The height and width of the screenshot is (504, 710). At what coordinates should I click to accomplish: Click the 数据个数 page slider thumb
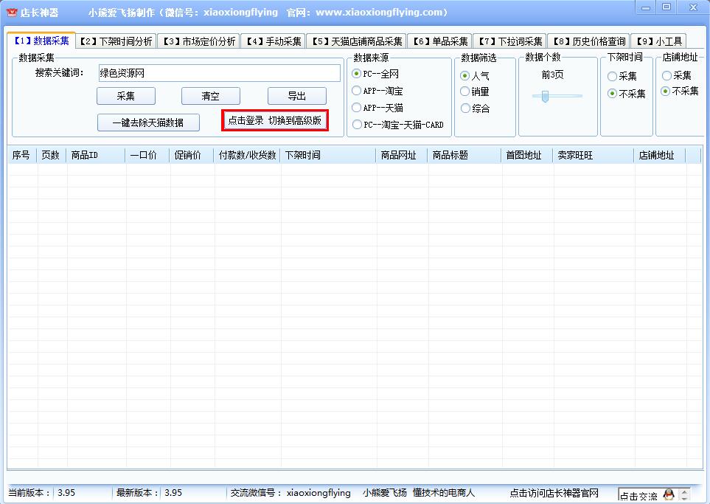545,96
